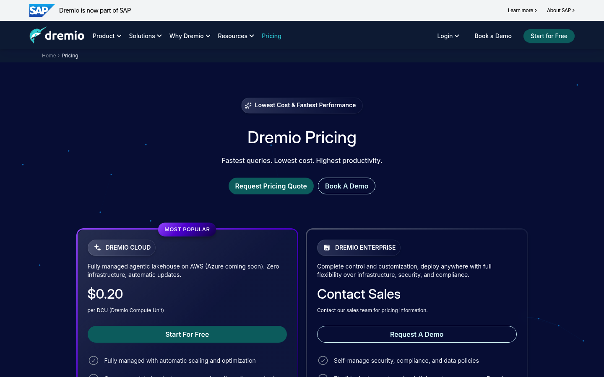Open the Why Dremio dropdown
The height and width of the screenshot is (377, 604).
190,36
